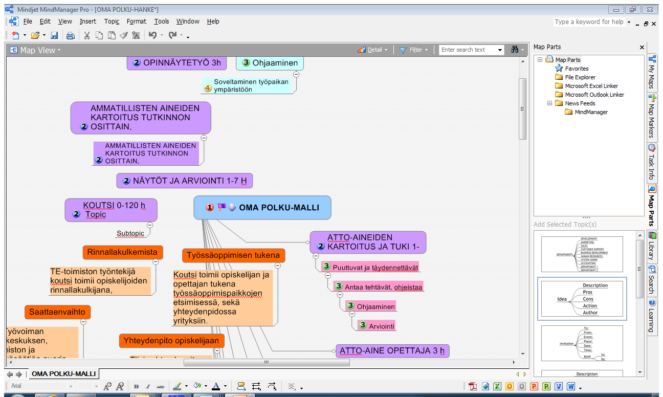Viewport: 663px width, 397px height.
Task: Click the Redo arrow icon
Action: pos(172,35)
